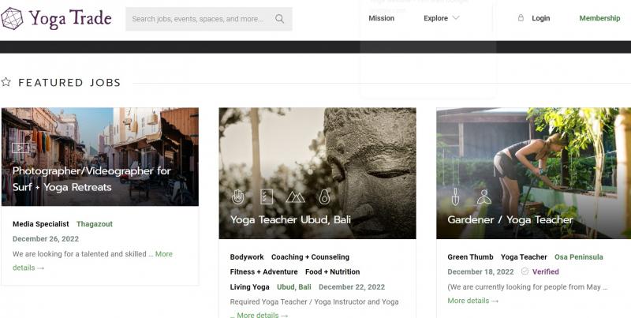Open the Mission page
Screen dimensions: 631x318
coord(382,18)
